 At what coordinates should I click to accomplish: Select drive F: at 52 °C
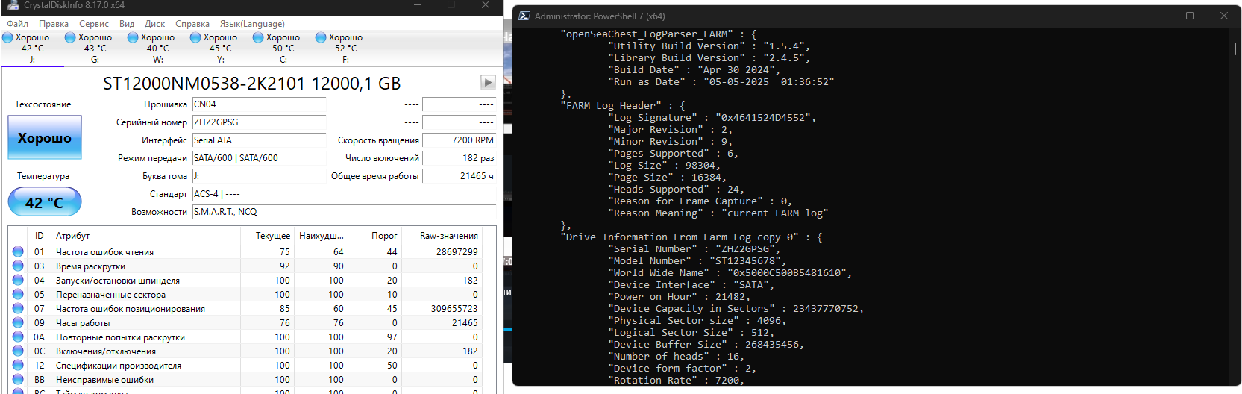pos(345,48)
